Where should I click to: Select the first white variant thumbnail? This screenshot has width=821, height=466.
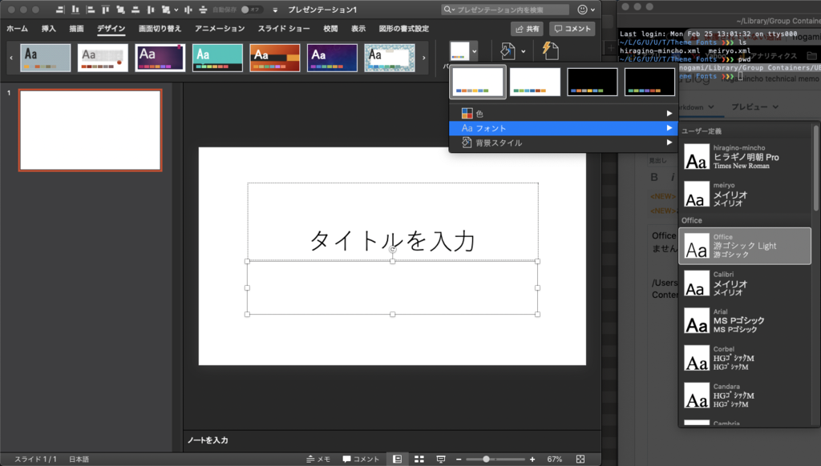(x=478, y=82)
